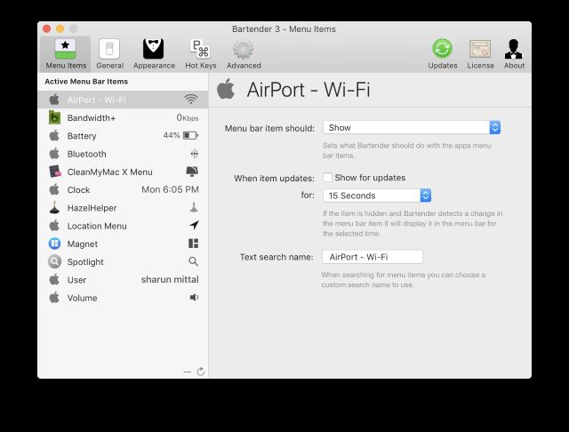Image resolution: width=569 pixels, height=432 pixels.
Task: Click the Bluetooth symbol icon
Action: tap(194, 154)
